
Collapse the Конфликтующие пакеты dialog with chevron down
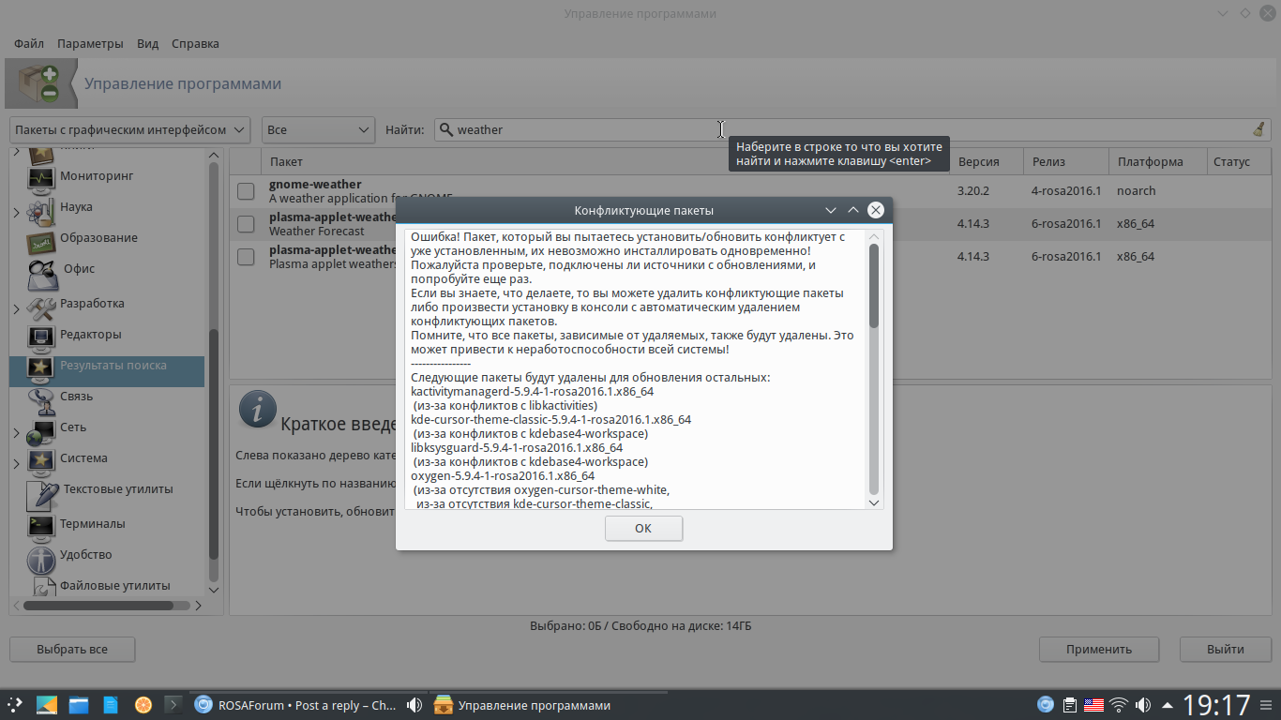click(x=831, y=210)
